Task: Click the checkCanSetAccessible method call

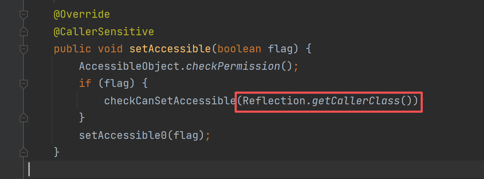Action: coord(169,101)
